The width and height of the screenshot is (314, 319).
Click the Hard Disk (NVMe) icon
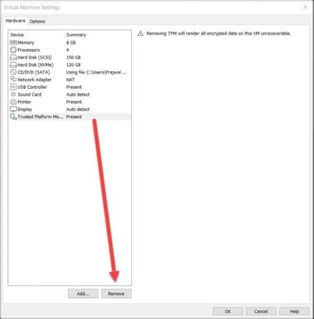13,65
